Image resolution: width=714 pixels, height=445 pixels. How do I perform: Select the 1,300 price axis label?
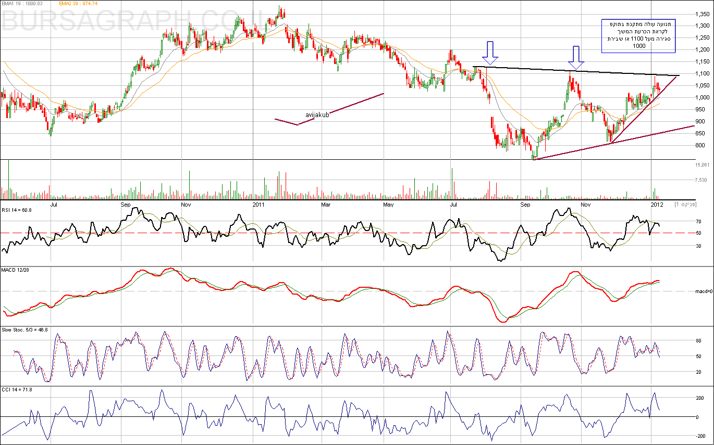(x=701, y=26)
